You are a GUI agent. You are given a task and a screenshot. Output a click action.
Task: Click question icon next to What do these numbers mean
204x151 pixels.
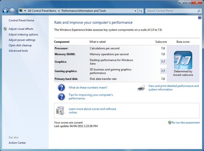click(x=61, y=88)
